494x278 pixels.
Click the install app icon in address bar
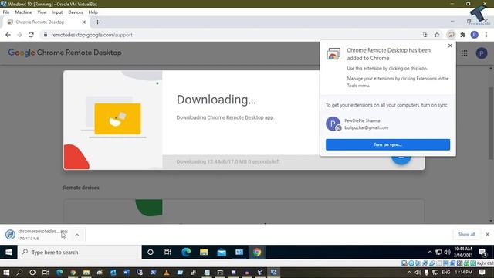coord(425,35)
